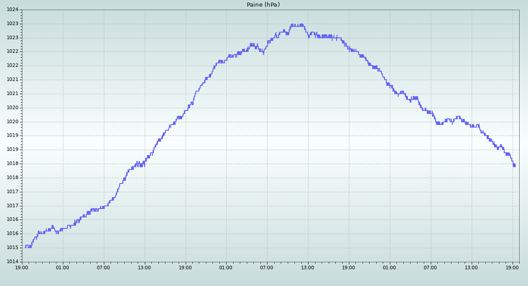Click the last 19:00 x-axis label
This screenshot has width=528, height=286.
tap(513, 267)
